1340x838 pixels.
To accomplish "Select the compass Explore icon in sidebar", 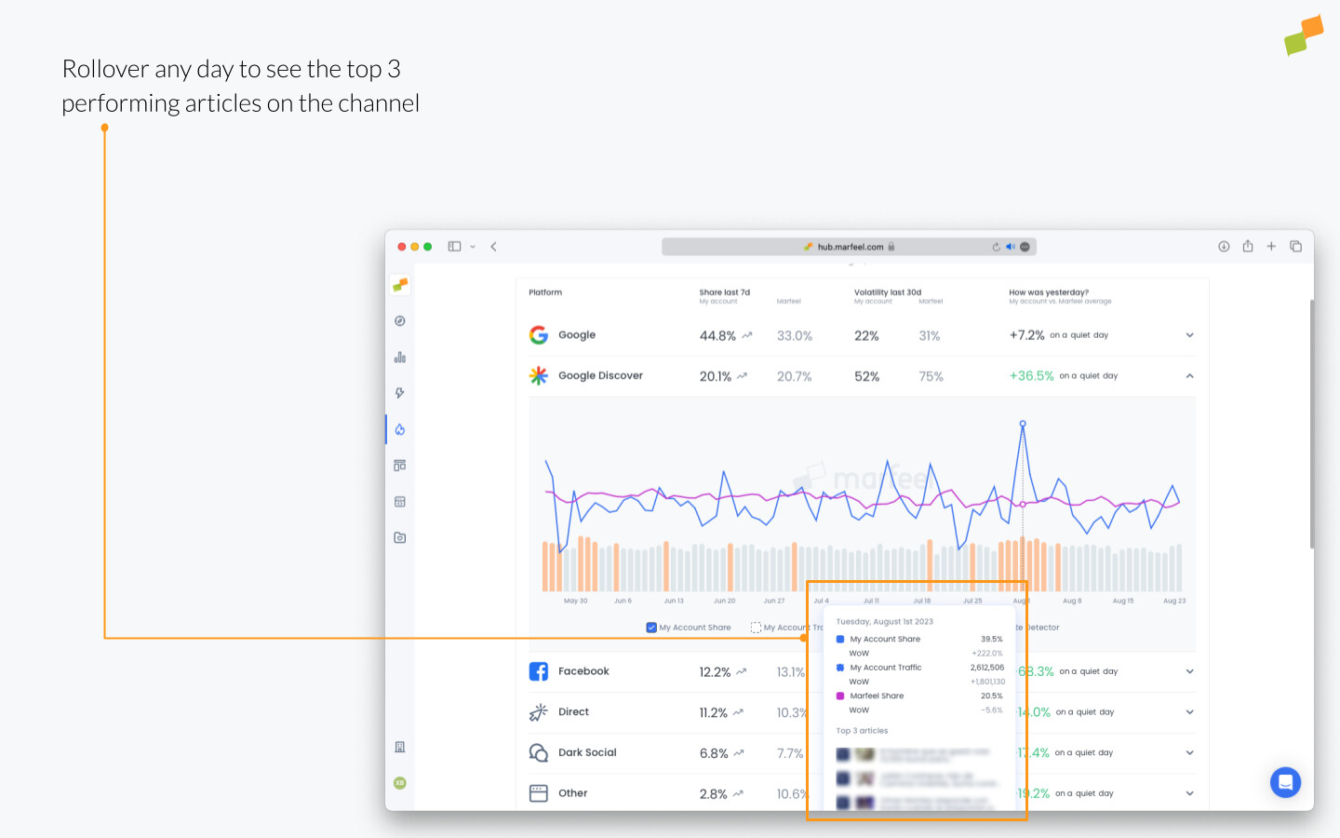I will click(x=399, y=320).
